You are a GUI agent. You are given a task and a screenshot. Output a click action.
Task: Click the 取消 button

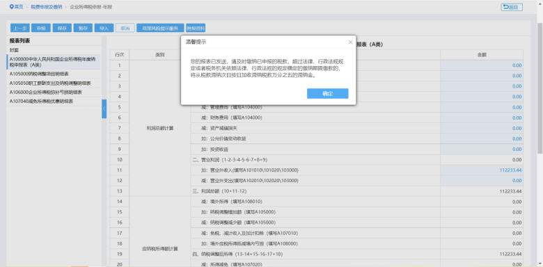[125, 29]
